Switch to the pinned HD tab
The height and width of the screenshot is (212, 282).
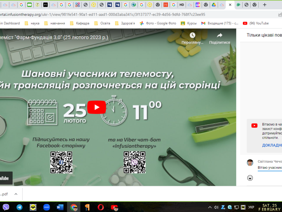point(182,4)
